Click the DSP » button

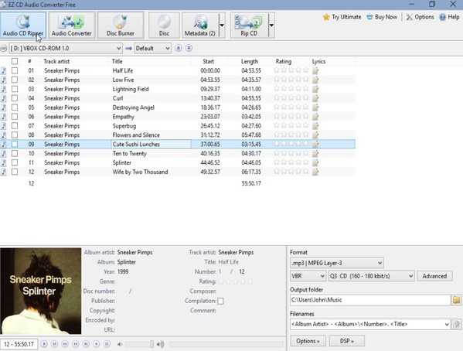coord(346,341)
